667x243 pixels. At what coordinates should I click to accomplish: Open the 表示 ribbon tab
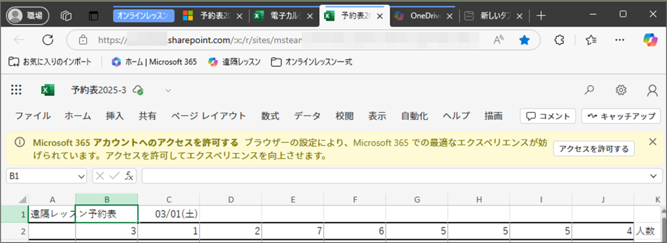[377, 116]
